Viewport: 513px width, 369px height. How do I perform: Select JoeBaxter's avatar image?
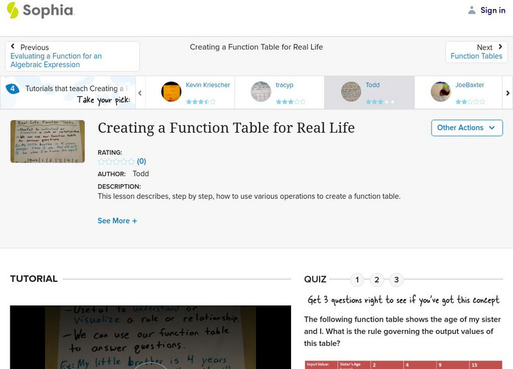[x=441, y=92]
